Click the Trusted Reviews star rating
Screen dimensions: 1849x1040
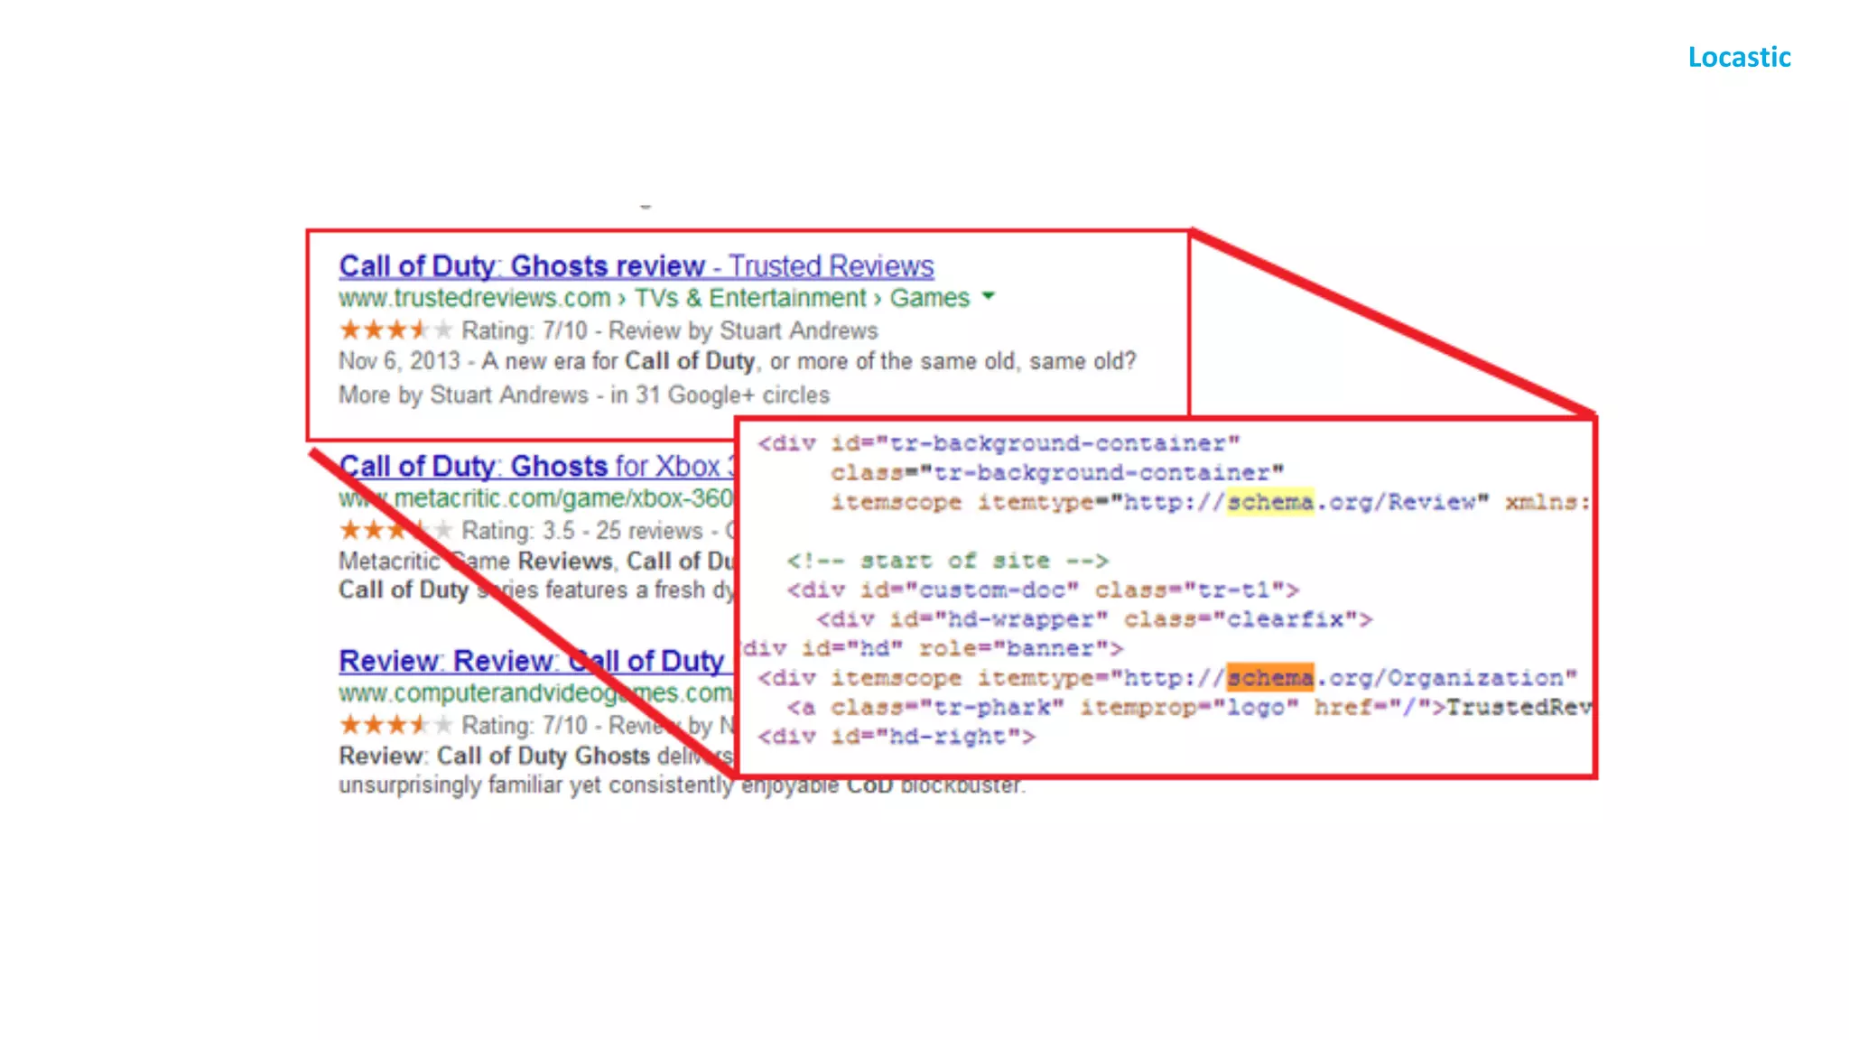coord(395,330)
